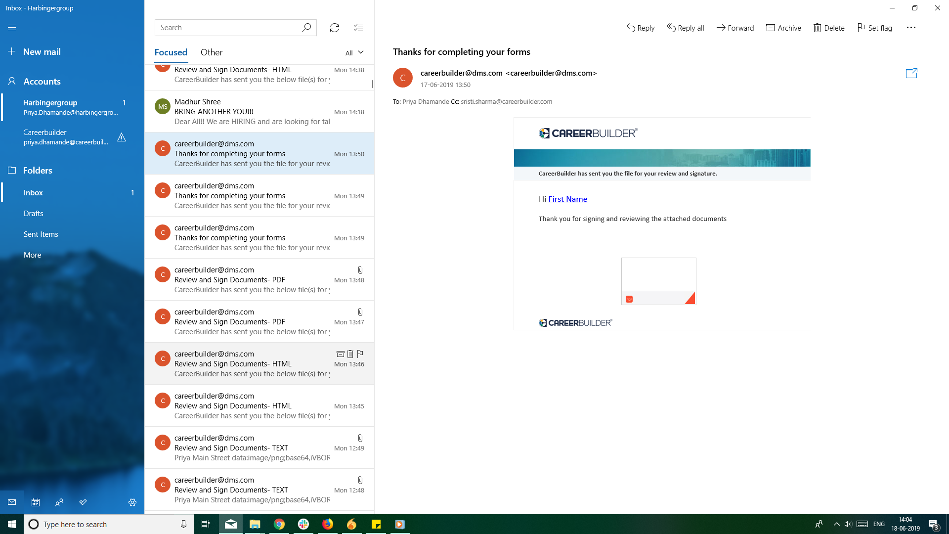The image size is (949, 534).
Task: Switch to the Other tab
Action: (x=212, y=52)
